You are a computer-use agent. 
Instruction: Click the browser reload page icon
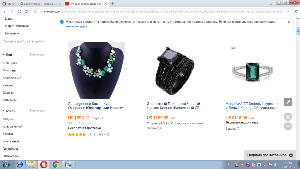click(x=19, y=11)
